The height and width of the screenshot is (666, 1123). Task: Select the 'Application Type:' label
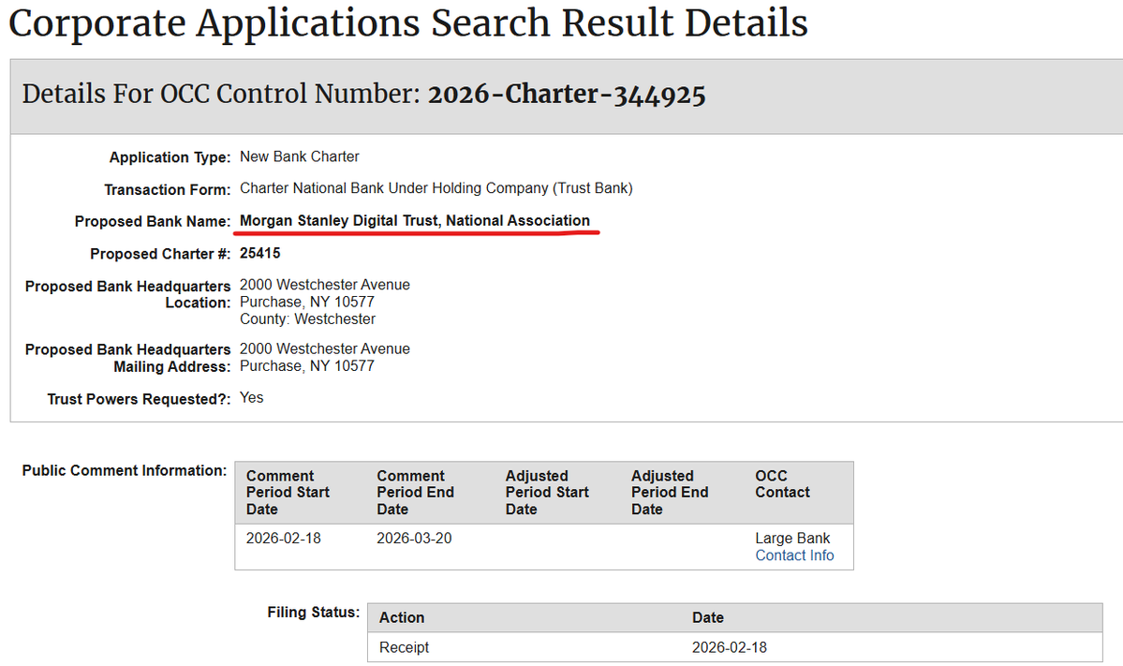tap(170, 157)
